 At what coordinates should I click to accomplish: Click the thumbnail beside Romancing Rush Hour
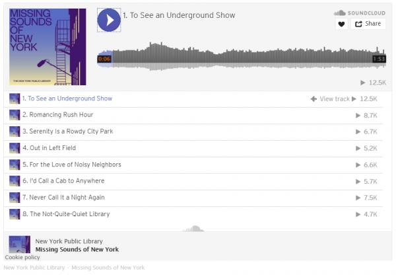pos(15,115)
